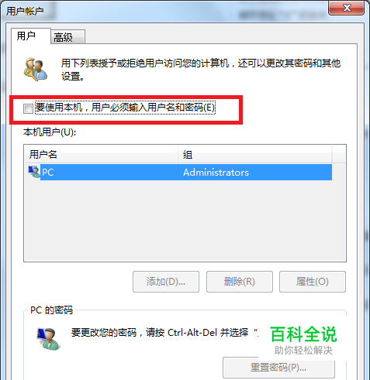This screenshot has width=370, height=380.
Task: Open 属性(O) properties for the user
Action: tap(313, 282)
